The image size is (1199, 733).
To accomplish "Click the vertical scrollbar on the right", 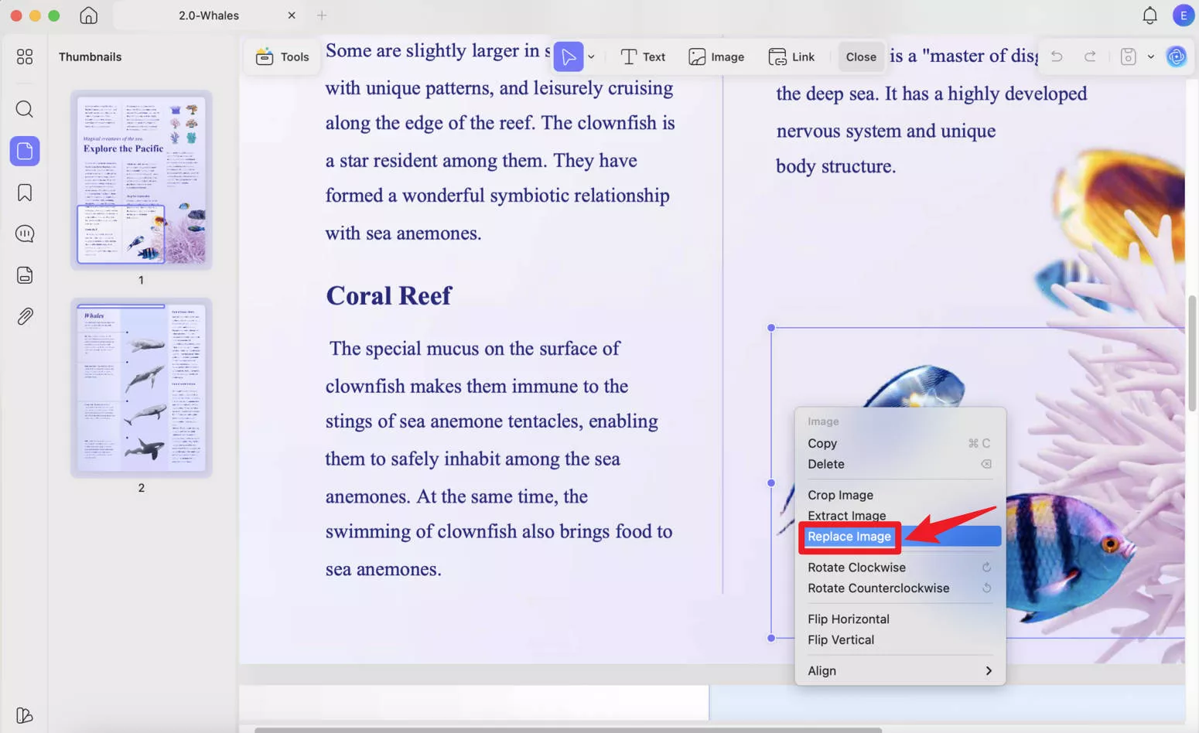I will pos(1192,352).
